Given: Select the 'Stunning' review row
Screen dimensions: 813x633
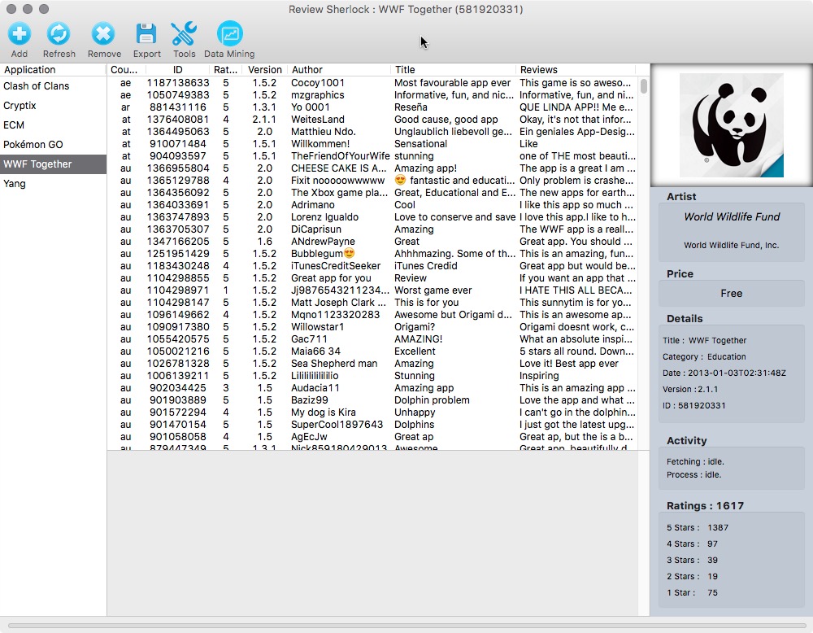Looking at the screenshot, I should coord(372,376).
